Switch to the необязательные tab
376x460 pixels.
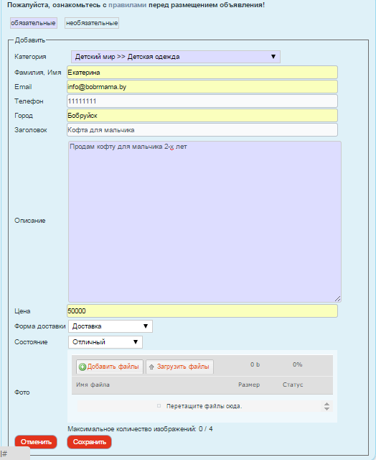pos(92,23)
